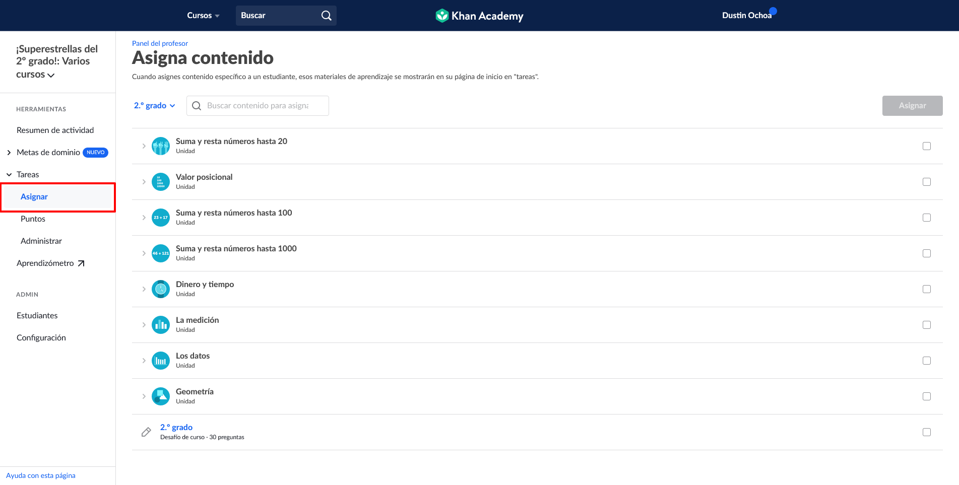Click the Suma y resta hasta 20 unit icon
The width and height of the screenshot is (959, 485).
pos(161,146)
